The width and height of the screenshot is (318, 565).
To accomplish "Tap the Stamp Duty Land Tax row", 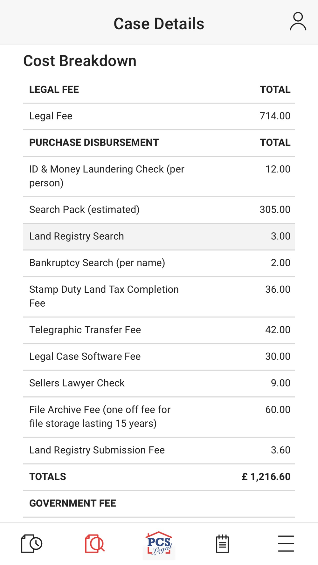I will coord(159,296).
